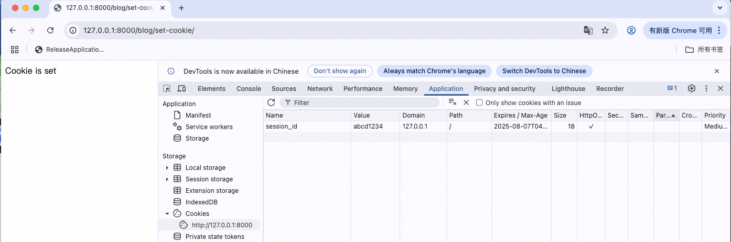This screenshot has width=731, height=242.
Task: Select the inspect element picker icon
Action: (x=167, y=88)
